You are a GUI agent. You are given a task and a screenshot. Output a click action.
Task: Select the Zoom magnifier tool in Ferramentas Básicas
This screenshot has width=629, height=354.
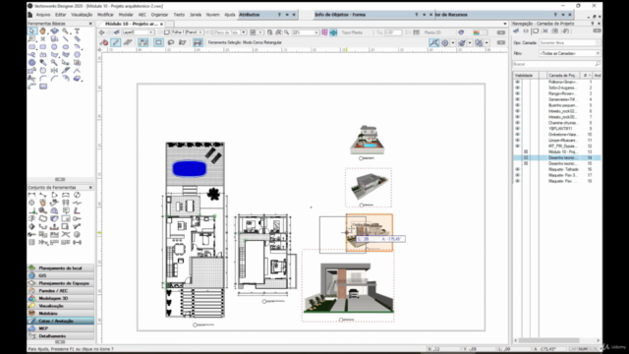pos(66,30)
